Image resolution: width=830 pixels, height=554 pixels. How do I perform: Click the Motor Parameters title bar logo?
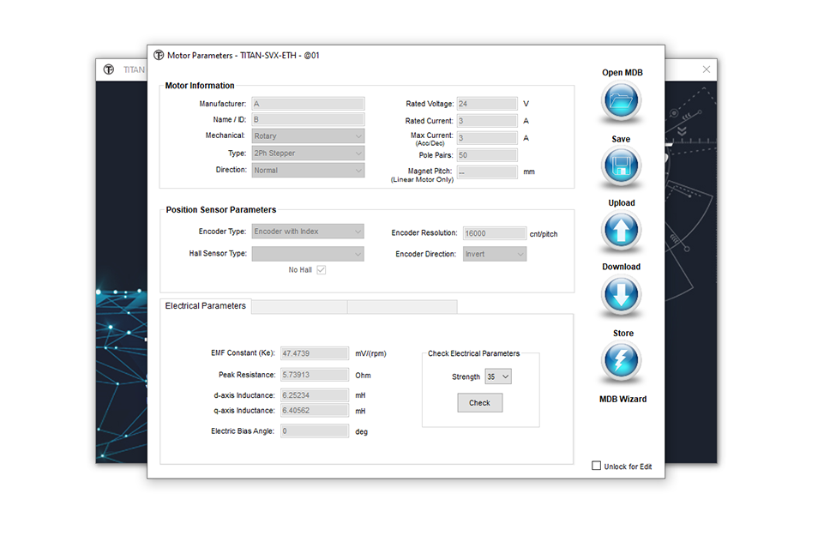159,56
